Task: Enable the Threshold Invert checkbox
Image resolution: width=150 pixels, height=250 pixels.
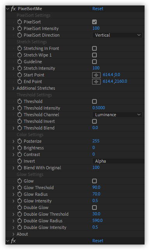Action: (x=94, y=122)
